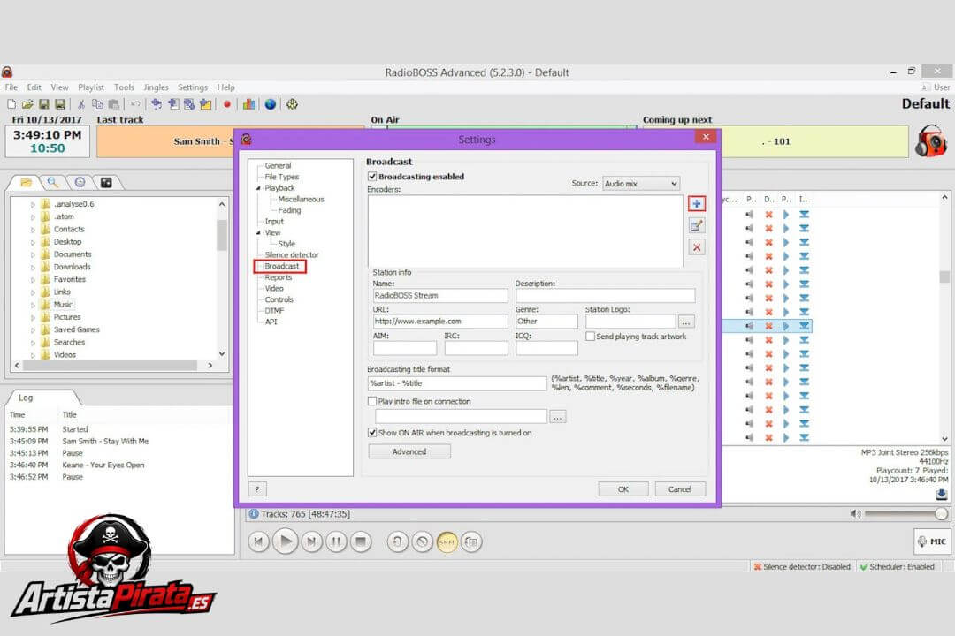Click OK in the Settings dialog
The height and width of the screenshot is (636, 955).
point(623,488)
